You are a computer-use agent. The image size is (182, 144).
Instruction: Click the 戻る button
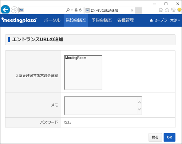(x=155, y=137)
